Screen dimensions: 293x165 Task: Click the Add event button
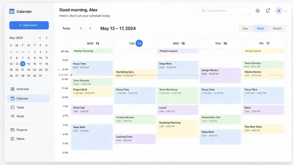pyautogui.click(x=29, y=25)
